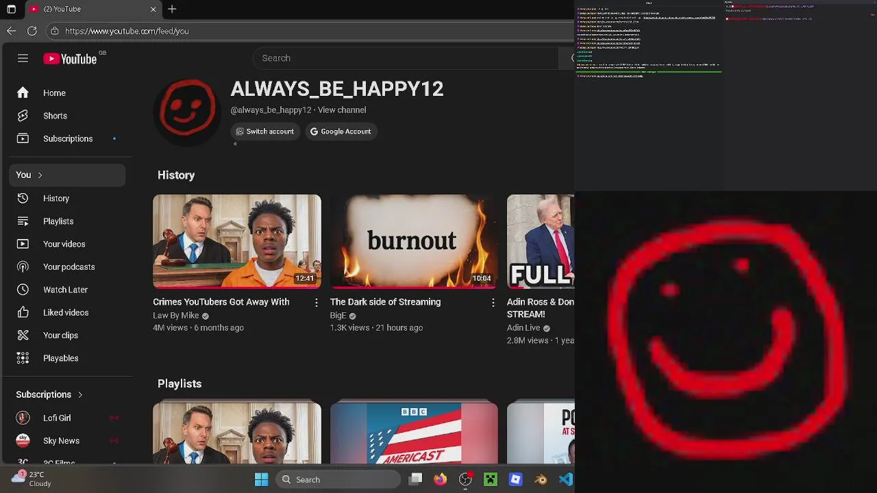The height and width of the screenshot is (493, 877).
Task: Open Minecraft from the taskbar
Action: 491,480
